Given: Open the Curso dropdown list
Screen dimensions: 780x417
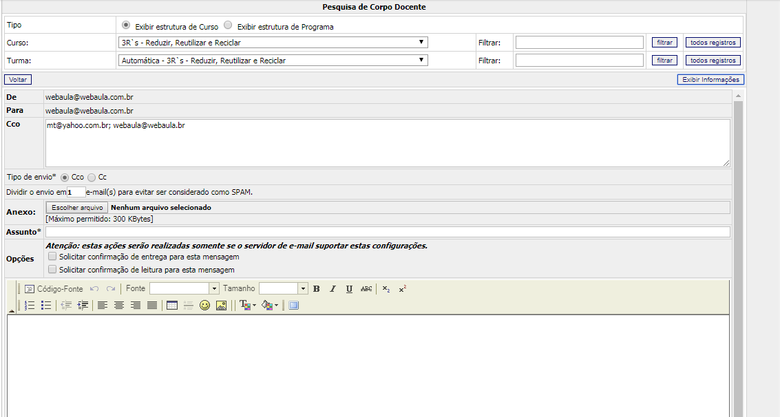Looking at the screenshot, I should (x=273, y=43).
